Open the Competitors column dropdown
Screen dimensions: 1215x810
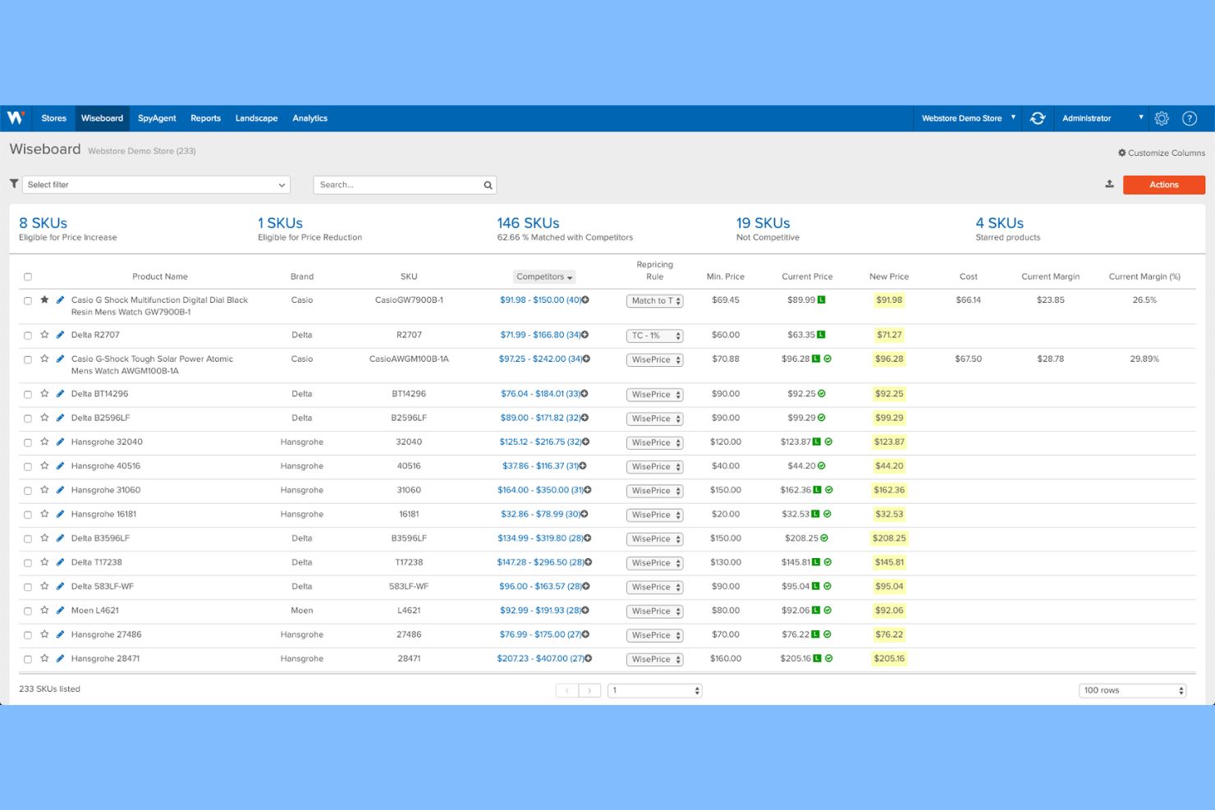(543, 277)
